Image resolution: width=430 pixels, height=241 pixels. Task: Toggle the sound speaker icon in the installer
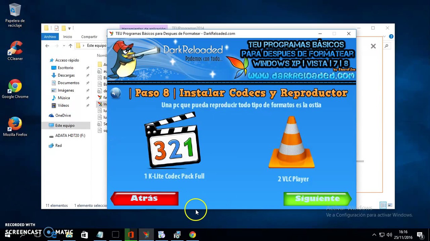coord(116,93)
